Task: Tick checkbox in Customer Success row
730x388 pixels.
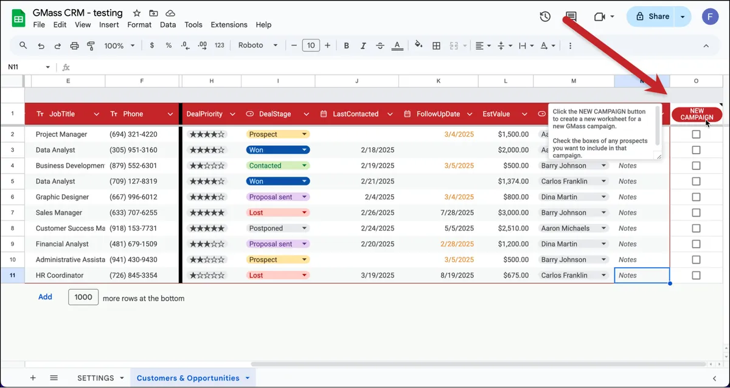Action: pos(696,228)
